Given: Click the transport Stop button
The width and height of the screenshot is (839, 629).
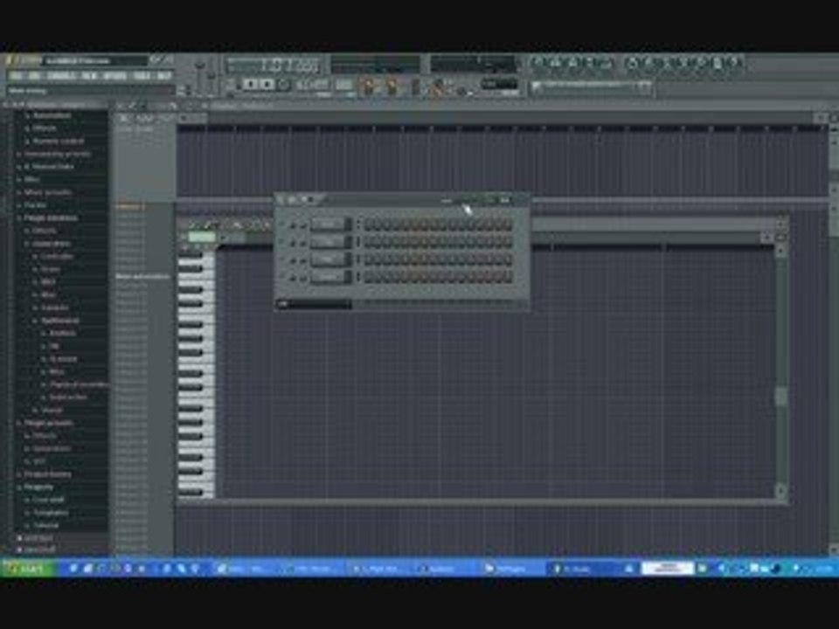Looking at the screenshot, I should (267, 84).
